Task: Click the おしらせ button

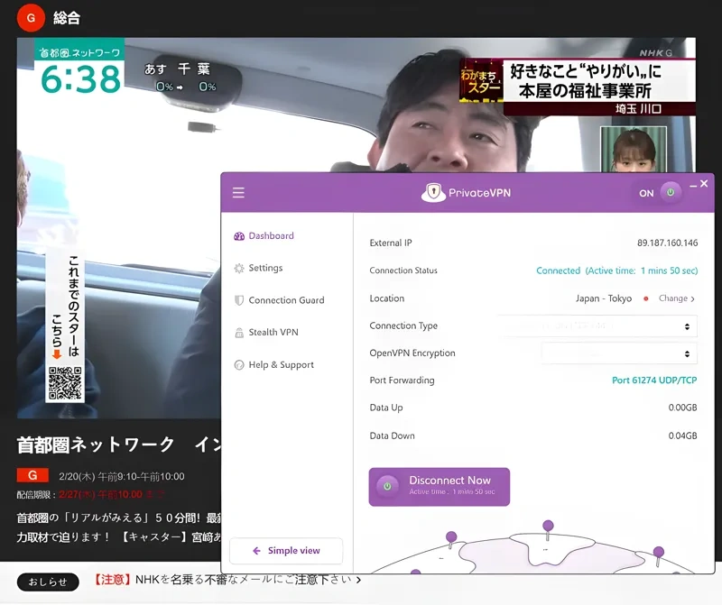Action: [48, 582]
